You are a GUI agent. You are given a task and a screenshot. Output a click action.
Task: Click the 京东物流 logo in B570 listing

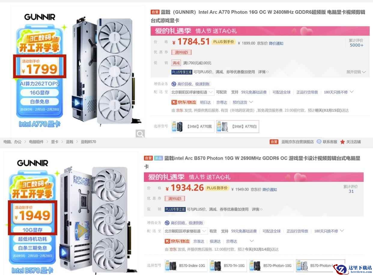pyautogui.click(x=177, y=241)
